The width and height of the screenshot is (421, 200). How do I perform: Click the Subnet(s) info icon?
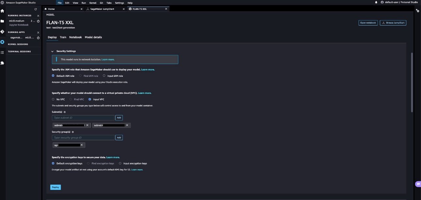pos(65,112)
